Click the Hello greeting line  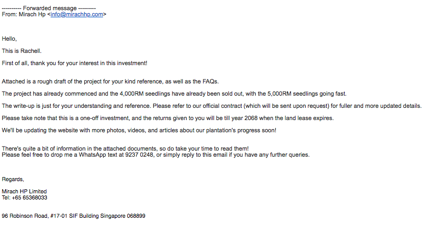(x=9, y=39)
